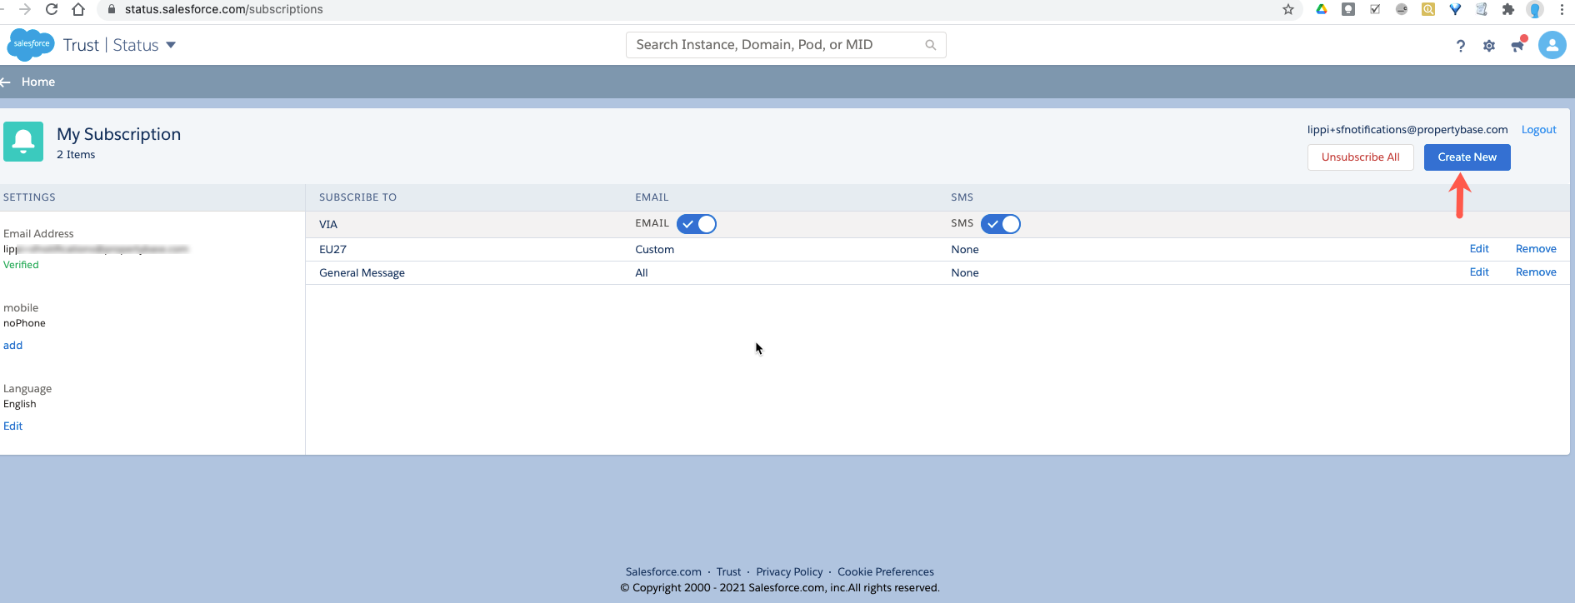Click the My Subscription heading
The width and height of the screenshot is (1575, 603).
(118, 134)
